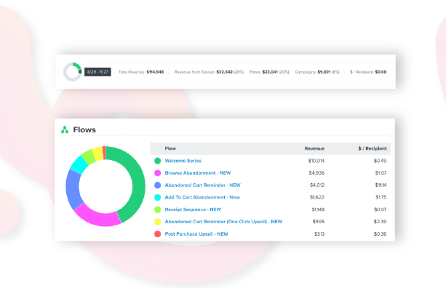Click magenta swatch beside Browse Abandonment
Viewport: 446px width, 288px height.
(x=158, y=173)
